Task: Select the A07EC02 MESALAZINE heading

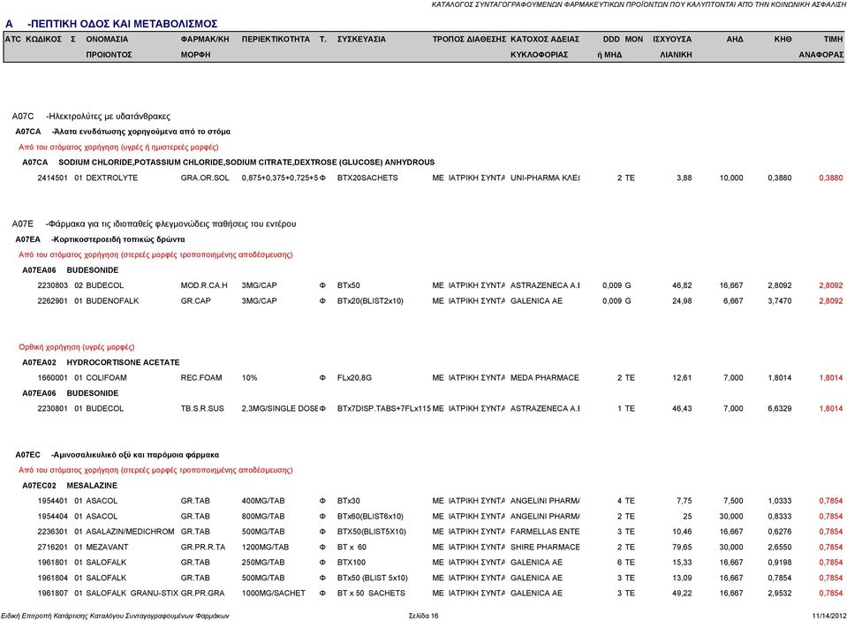Action: click(x=70, y=485)
